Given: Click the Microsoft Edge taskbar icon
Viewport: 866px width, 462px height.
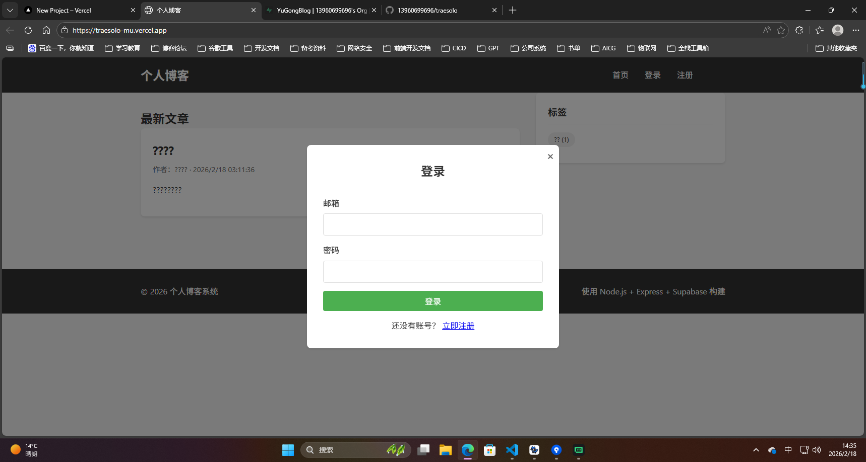Looking at the screenshot, I should click(x=467, y=450).
